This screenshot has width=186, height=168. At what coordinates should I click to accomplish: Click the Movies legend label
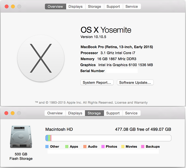(x=131, y=147)
